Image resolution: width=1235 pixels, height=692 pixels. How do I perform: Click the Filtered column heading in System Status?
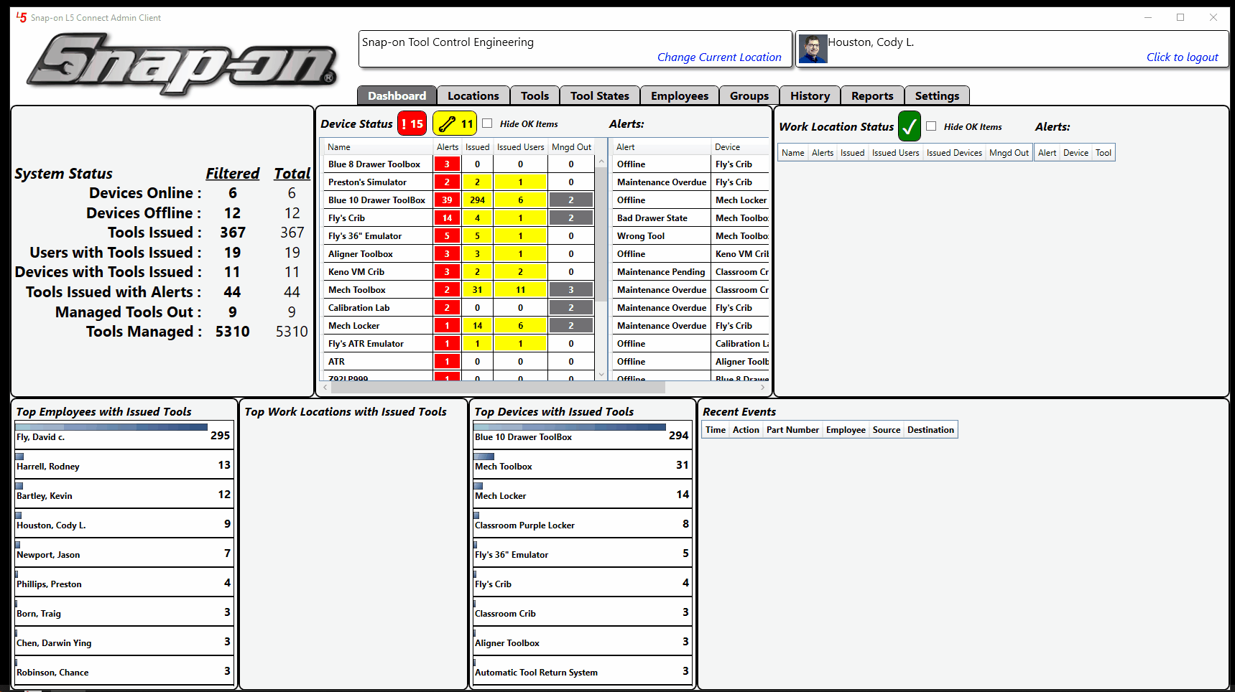pyautogui.click(x=232, y=174)
